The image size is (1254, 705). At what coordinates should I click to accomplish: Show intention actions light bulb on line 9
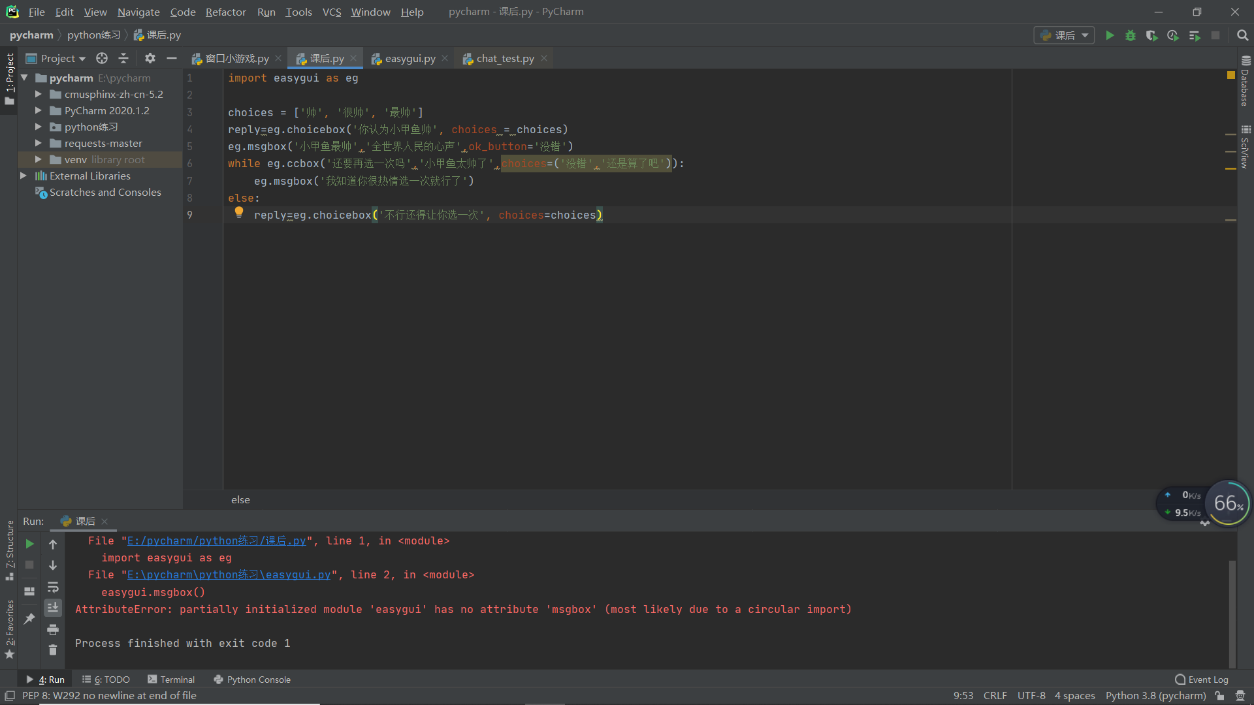pyautogui.click(x=239, y=212)
